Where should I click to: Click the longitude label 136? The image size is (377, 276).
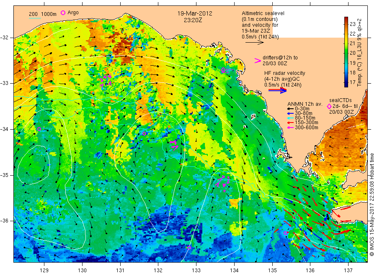pos(310,270)
